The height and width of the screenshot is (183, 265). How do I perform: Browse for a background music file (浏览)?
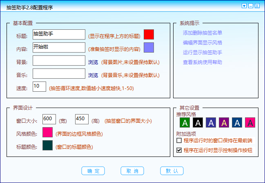coord(93,75)
